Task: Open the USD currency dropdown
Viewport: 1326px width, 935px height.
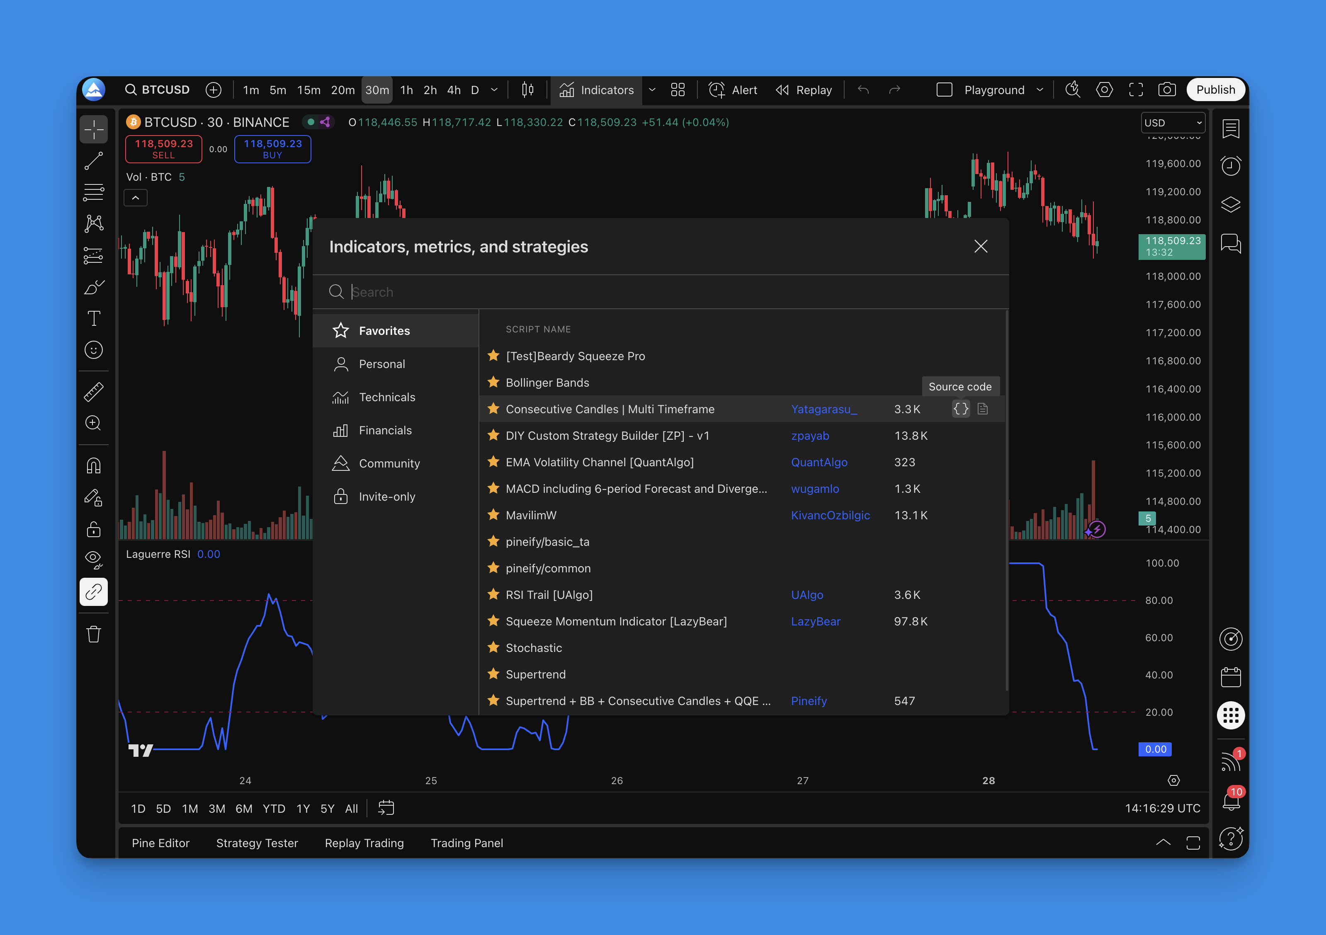Action: 1173,123
